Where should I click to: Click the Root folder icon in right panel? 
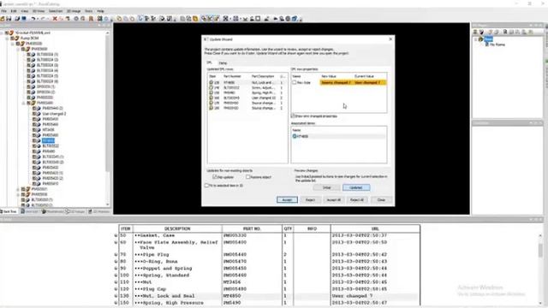[481, 39]
